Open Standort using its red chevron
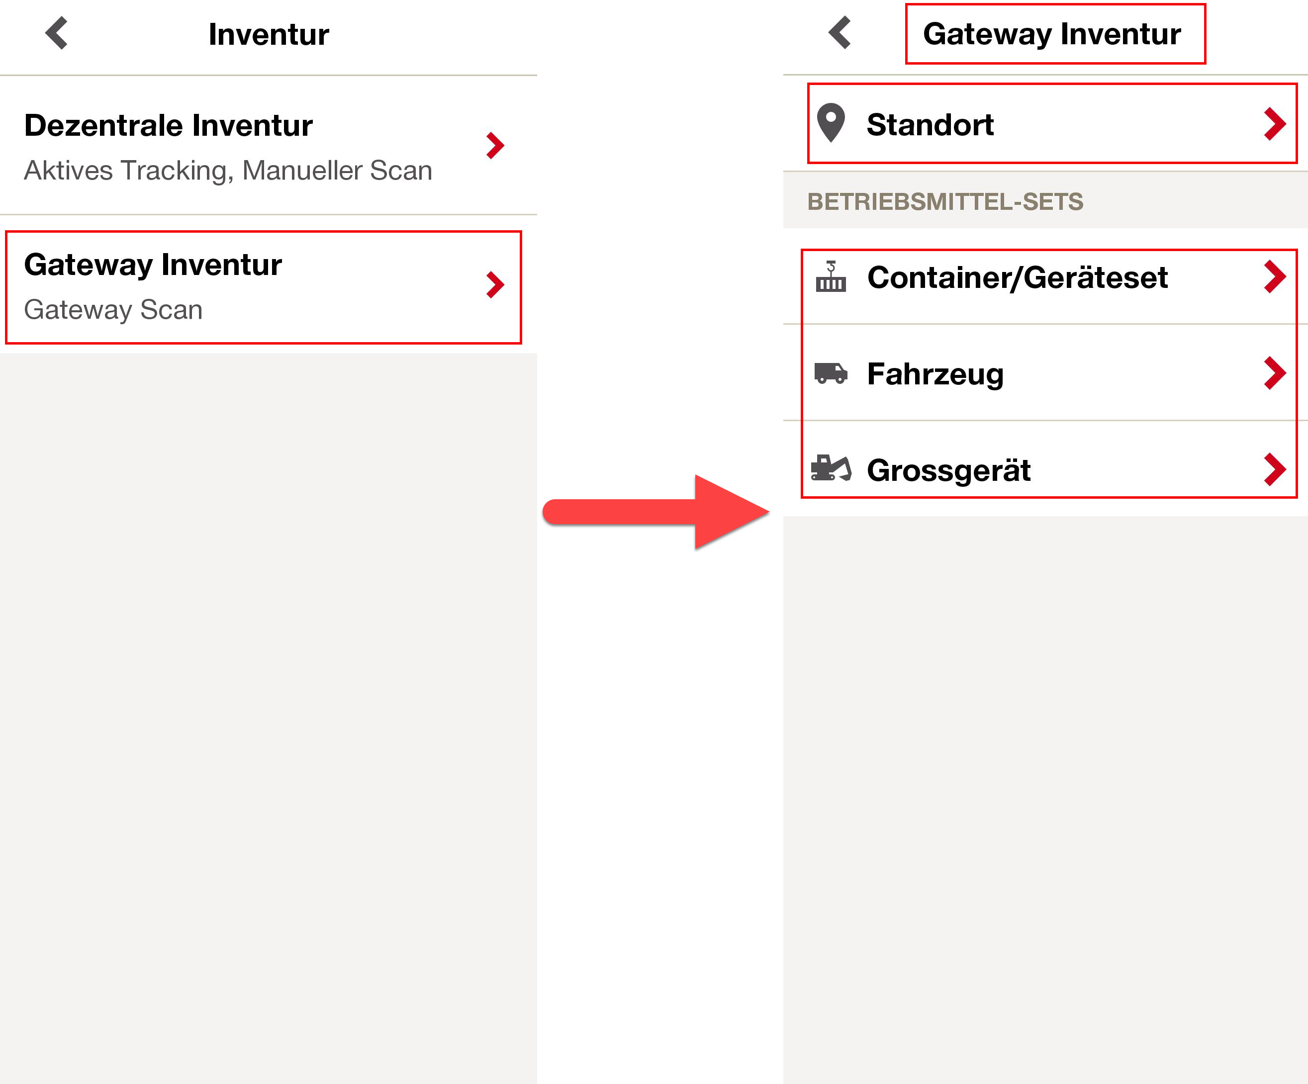 click(1275, 124)
